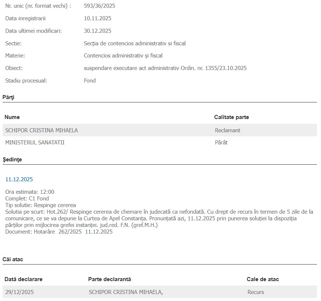Click the 'Şedinţe' section heading
Screen dimensions: 321x301
click(12, 160)
